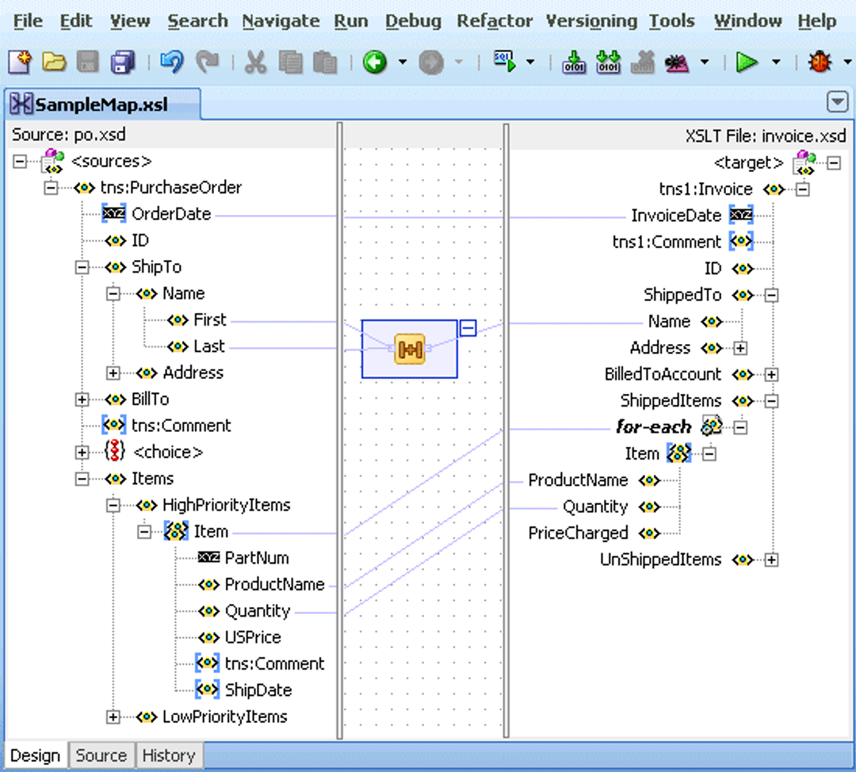The height and width of the screenshot is (772, 856).
Task: Collapse the Items source tree node
Action: click(x=82, y=479)
